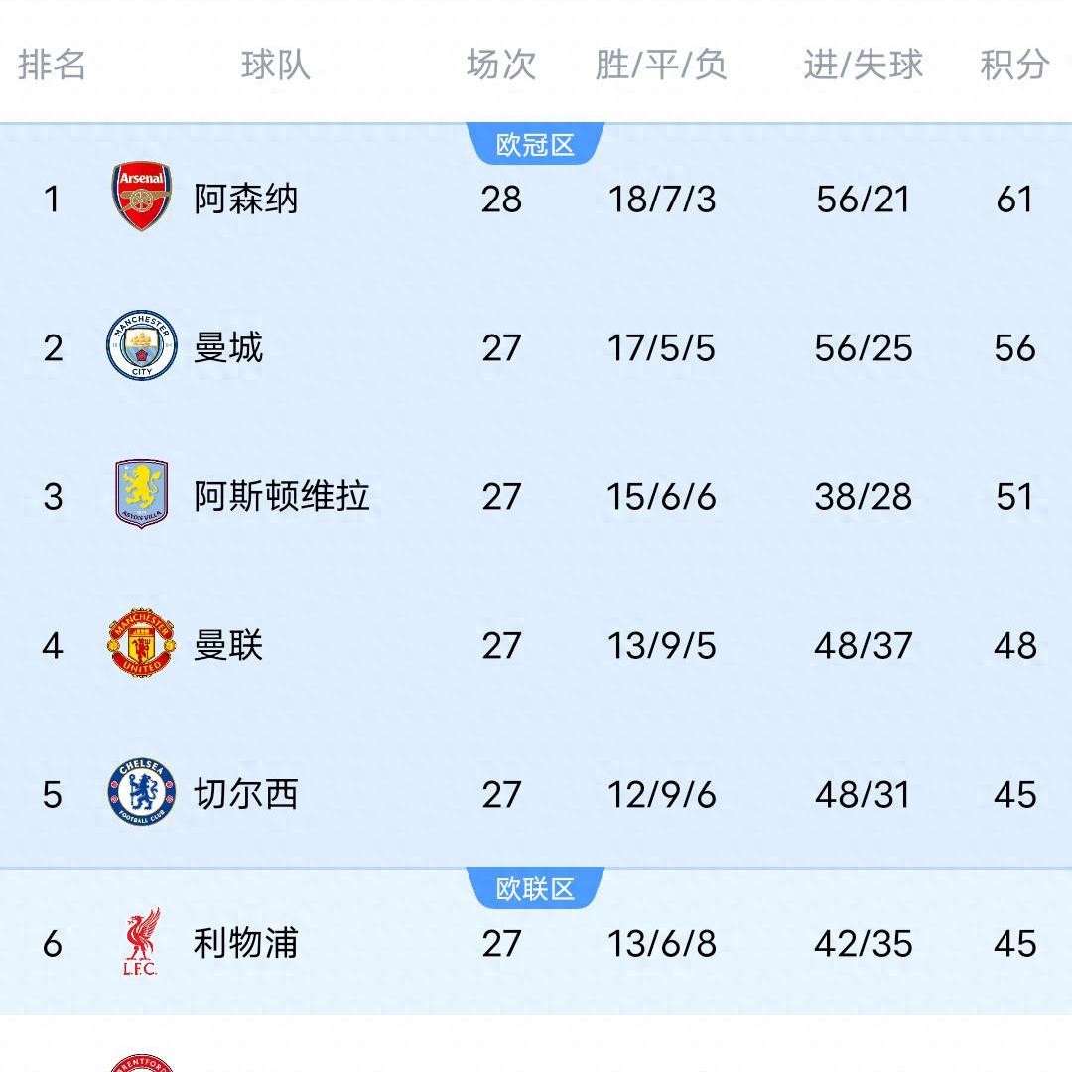Screen dimensions: 1072x1072
Task: Click the 欧冠区 zone label
Action: [x=536, y=145]
